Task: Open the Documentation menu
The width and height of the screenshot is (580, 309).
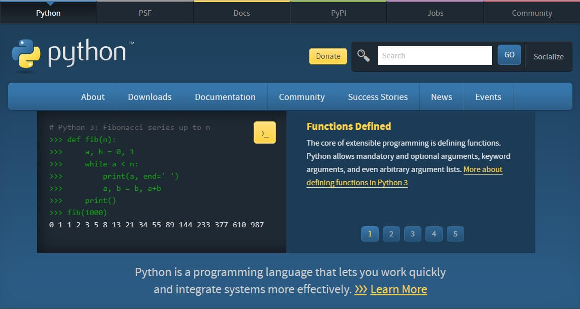Action: 225,97
